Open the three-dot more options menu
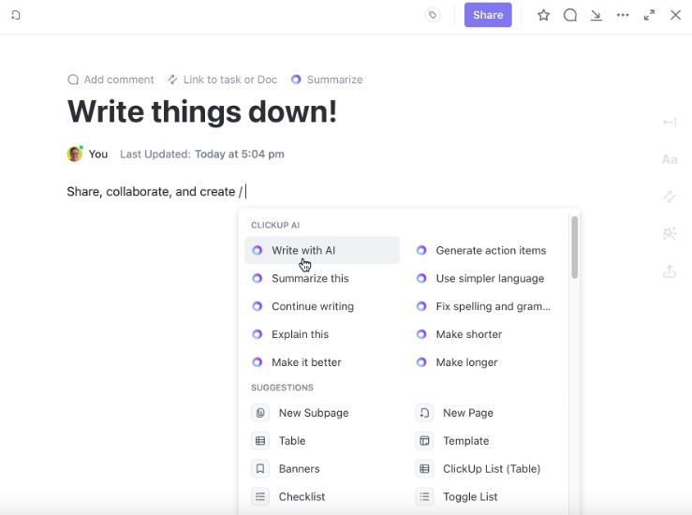 click(x=623, y=15)
